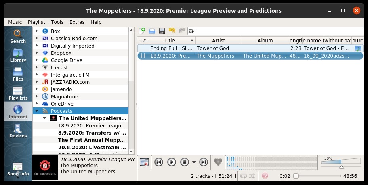Expand the Box tree item

click(36, 31)
